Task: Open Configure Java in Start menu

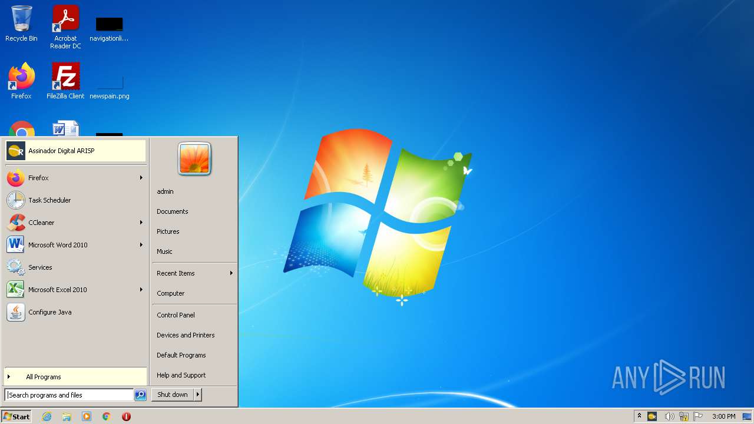Action: pyautogui.click(x=75, y=312)
